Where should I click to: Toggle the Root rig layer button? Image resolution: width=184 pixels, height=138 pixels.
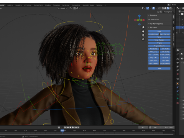coord(159,69)
